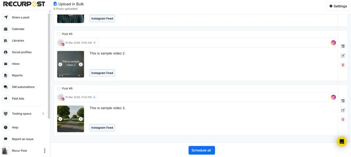Open the DM automations chat icon
Viewport: 351px width, 157px height.
tap(5, 87)
